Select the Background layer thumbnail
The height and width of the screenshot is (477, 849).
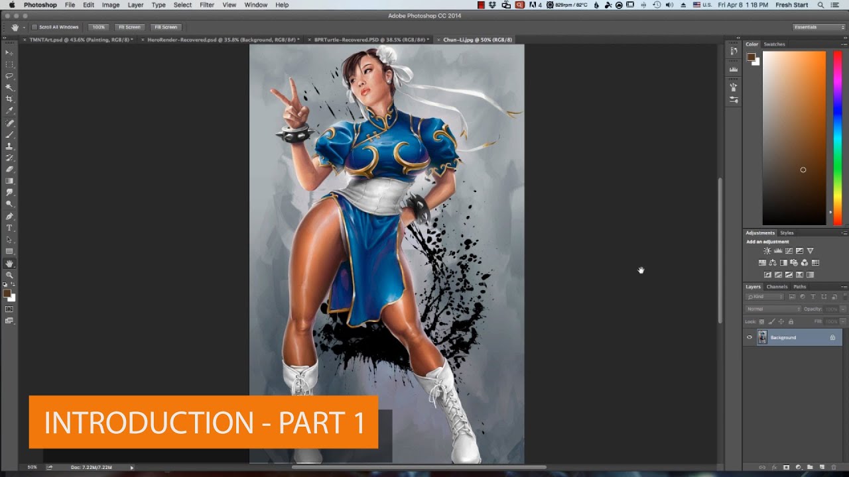[762, 337]
